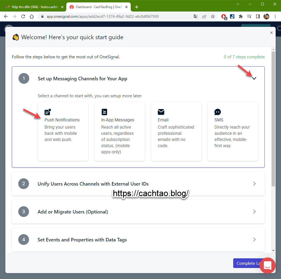Collapse the Set up Messaging Channels step
The height and width of the screenshot is (279, 281).
click(x=254, y=78)
